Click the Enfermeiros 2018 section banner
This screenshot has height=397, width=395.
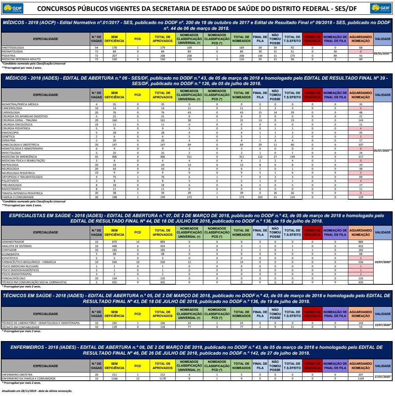pos(197,350)
